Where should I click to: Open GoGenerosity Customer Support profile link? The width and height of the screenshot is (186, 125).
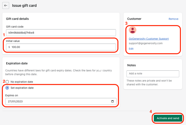coord(149,39)
